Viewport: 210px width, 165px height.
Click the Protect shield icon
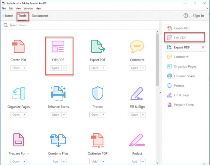97,94
